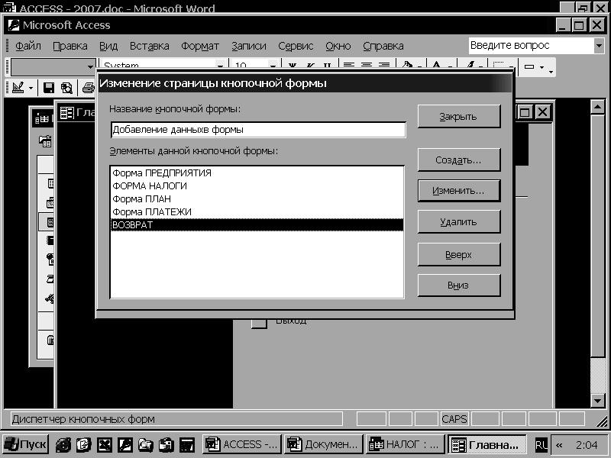The width and height of the screenshot is (611, 458).
Task: Open the Справка menu
Action: pyautogui.click(x=383, y=46)
